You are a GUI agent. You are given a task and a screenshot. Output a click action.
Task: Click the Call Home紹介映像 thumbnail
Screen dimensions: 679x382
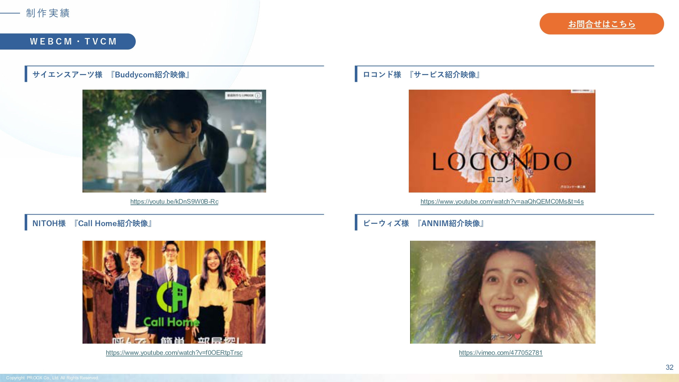tap(174, 293)
